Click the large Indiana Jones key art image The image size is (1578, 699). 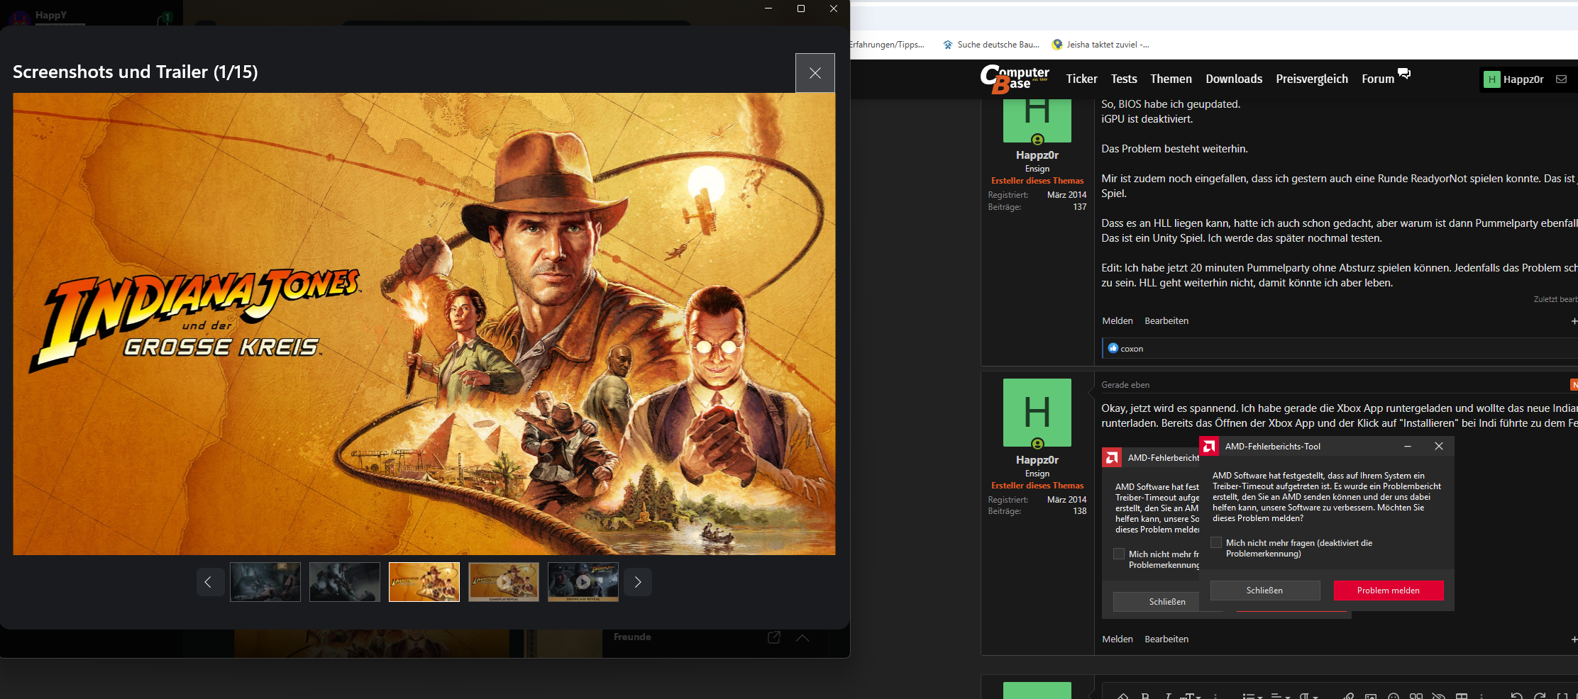tap(424, 324)
